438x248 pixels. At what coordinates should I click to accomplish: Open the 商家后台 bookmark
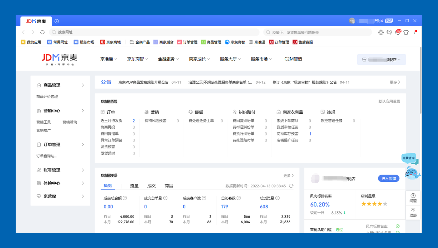coord(164,42)
